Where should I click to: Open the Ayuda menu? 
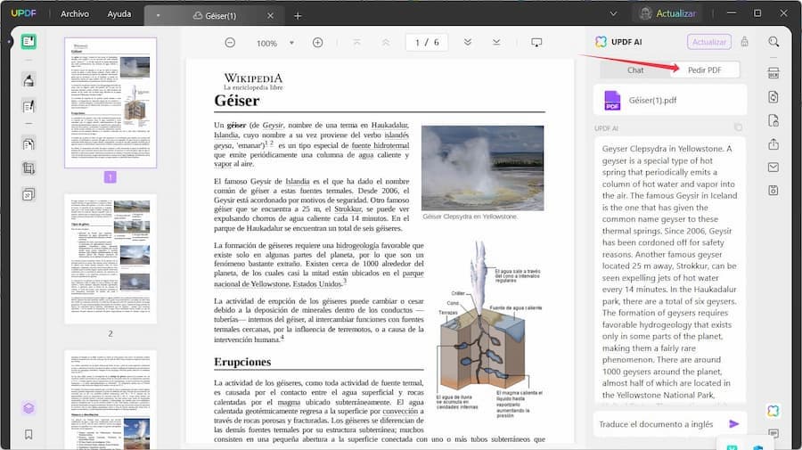(x=119, y=13)
